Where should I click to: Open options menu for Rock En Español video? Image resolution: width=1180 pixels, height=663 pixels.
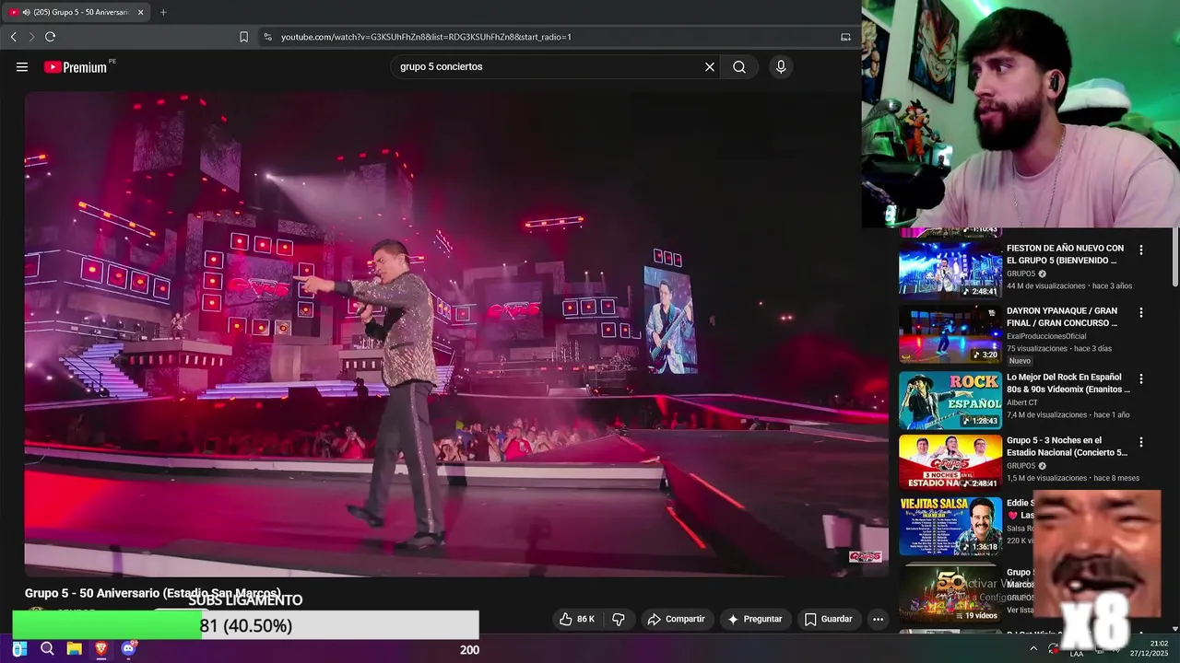tap(1141, 378)
